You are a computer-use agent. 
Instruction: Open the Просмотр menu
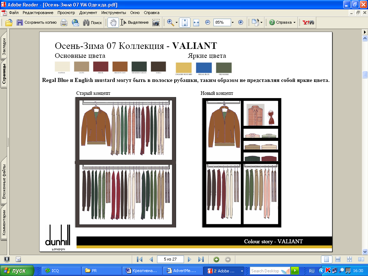(x=66, y=13)
